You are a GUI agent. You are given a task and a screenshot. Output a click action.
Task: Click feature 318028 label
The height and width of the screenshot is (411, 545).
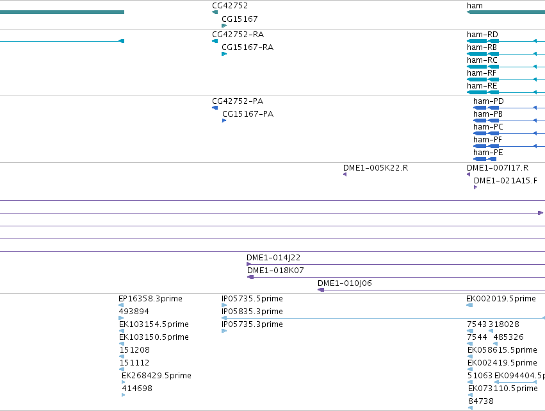click(x=504, y=324)
